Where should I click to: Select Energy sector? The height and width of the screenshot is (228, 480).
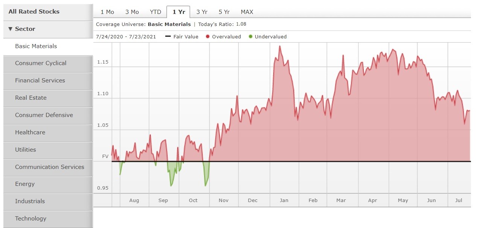25,184
